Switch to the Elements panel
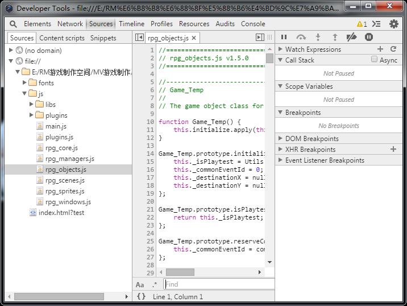The image size is (407, 306). coord(38,24)
